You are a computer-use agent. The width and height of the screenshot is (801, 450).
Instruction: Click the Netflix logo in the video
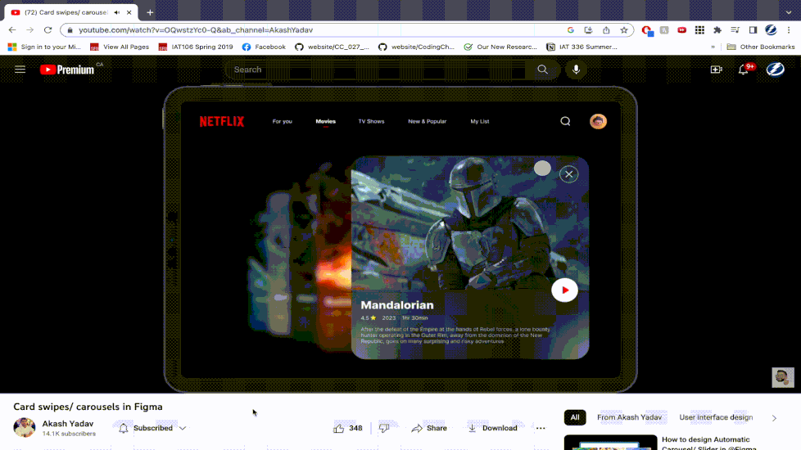click(x=222, y=121)
